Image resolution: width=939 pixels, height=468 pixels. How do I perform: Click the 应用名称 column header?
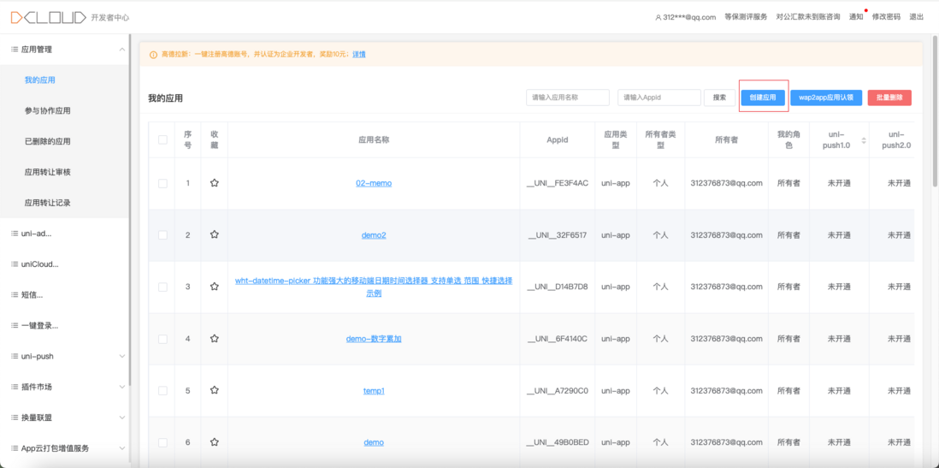point(374,139)
